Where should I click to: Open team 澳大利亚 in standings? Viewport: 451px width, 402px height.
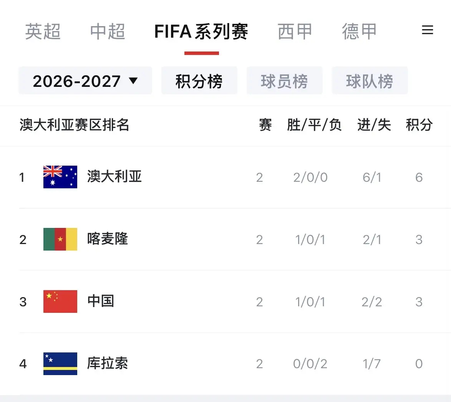pos(114,177)
